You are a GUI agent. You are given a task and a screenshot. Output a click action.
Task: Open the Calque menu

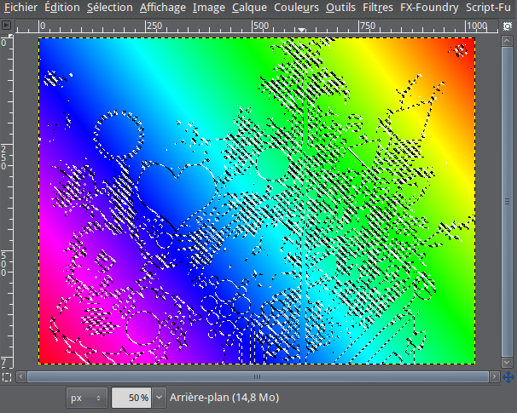(x=249, y=8)
